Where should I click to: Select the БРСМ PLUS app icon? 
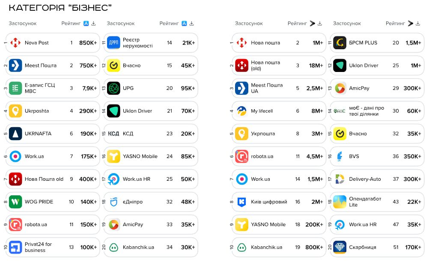(340, 43)
